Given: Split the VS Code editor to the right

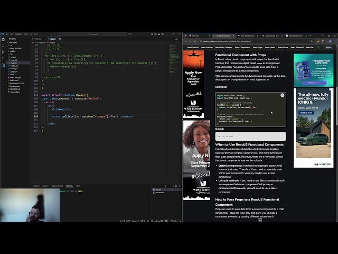Looking at the screenshot, I should tap(176, 39).
